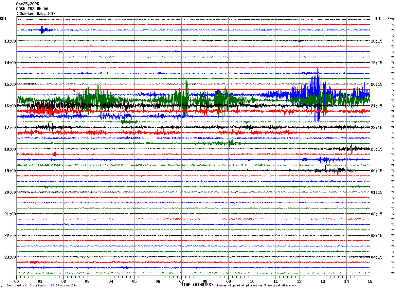Image resolution: width=396 pixels, height=290 pixels.
Task: Select the 00 minute tick label
Action: (x=16, y=281)
